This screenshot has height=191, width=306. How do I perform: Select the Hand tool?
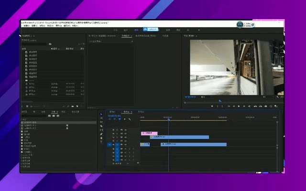101,138
